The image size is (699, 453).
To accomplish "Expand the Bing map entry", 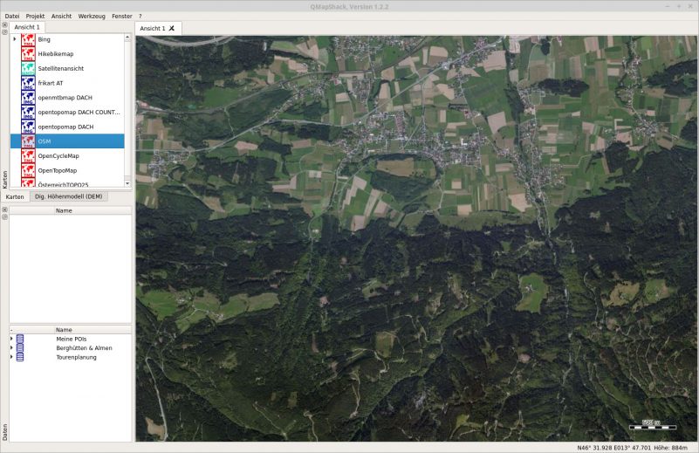I will tap(14, 39).
